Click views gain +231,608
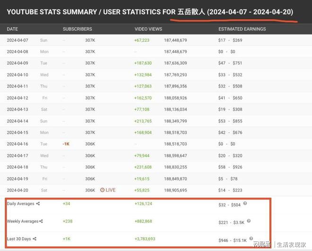The height and width of the screenshot is (251, 312). tap(143, 167)
